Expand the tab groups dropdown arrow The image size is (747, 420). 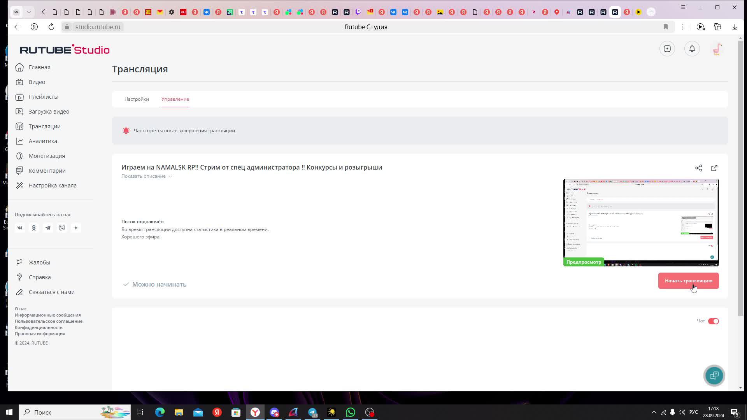(x=29, y=12)
